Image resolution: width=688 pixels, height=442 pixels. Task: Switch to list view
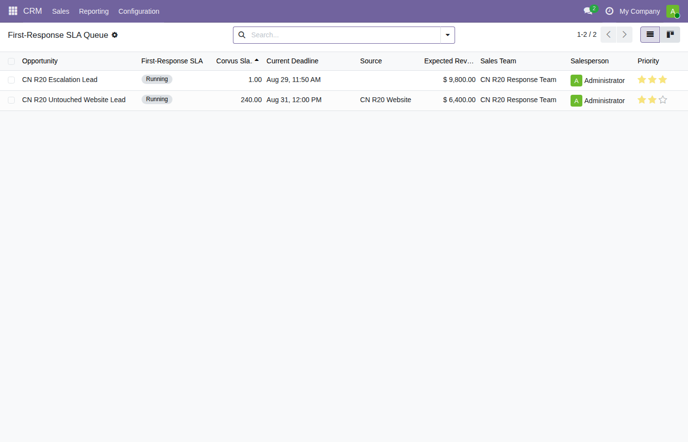click(x=650, y=34)
